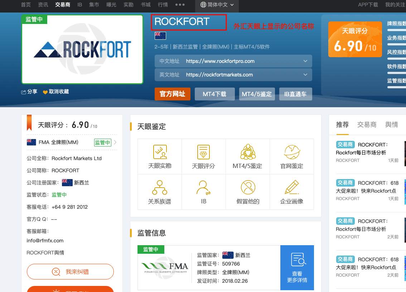
Task: Go to 首页 in top navigation
Action: click(x=26, y=5)
